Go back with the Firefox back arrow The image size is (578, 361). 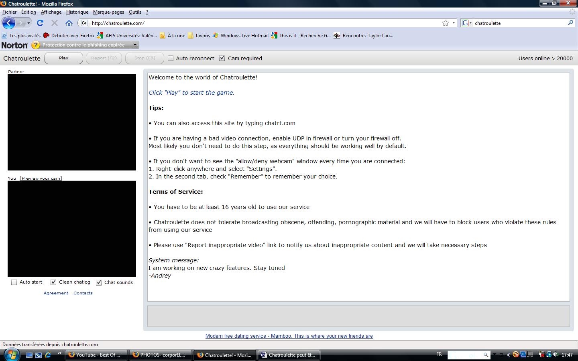pyautogui.click(x=8, y=23)
